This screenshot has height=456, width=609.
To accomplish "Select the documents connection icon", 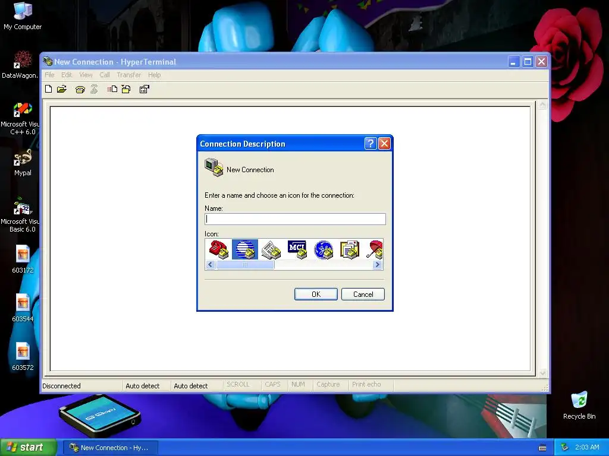I will click(x=350, y=249).
